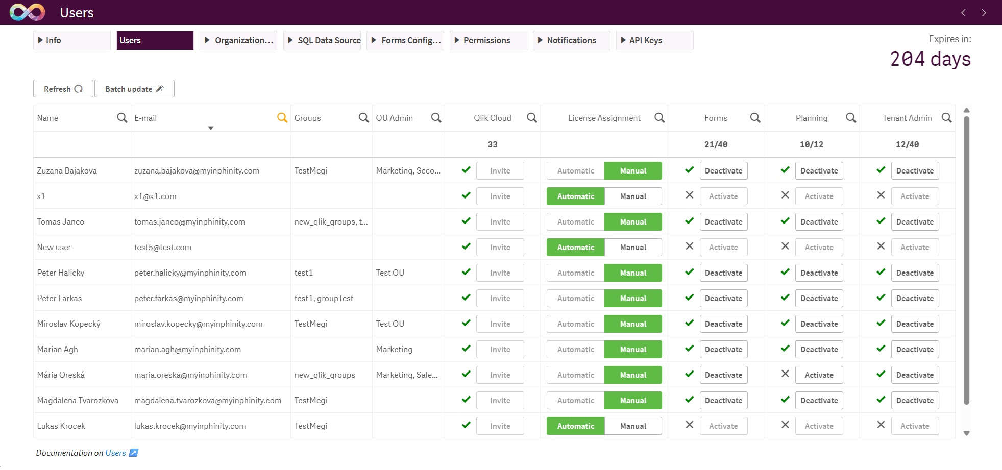The image size is (1002, 470).
Task: Expand the Info section
Action: coord(72,40)
